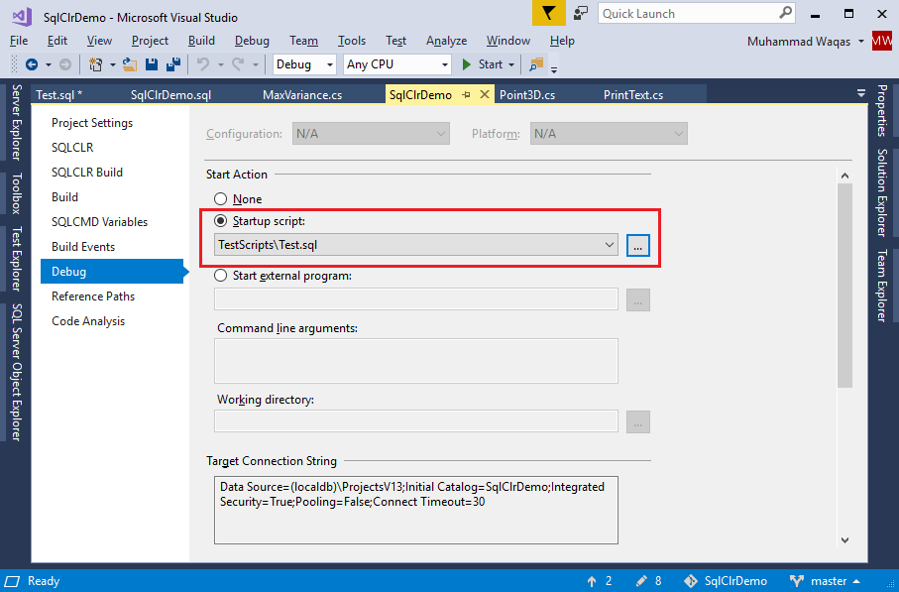The height and width of the screenshot is (592, 899).
Task: Close the SqlClrDemo properties tab
Action: (x=485, y=94)
